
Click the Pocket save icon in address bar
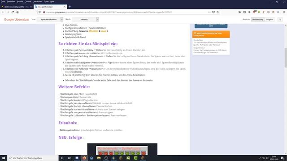(213, 12)
